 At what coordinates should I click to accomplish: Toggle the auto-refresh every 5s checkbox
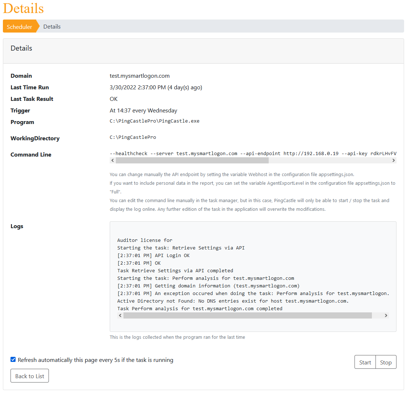[x=13, y=359]
